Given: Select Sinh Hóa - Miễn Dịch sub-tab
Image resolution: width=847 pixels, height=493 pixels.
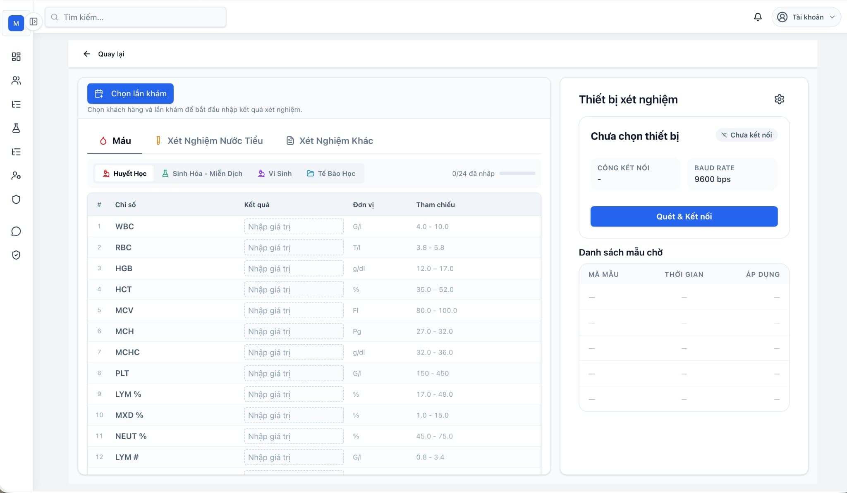Looking at the screenshot, I should [202, 174].
